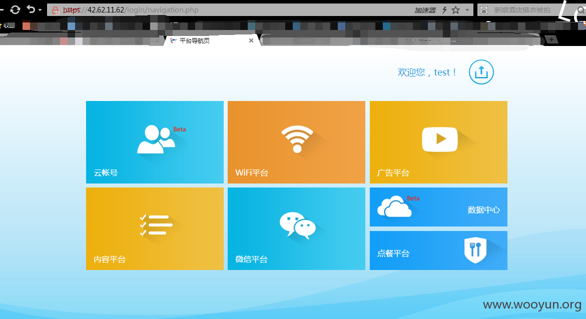The width and height of the screenshot is (586, 319).
Task: Open the WiFi平台 label
Action: point(252,172)
